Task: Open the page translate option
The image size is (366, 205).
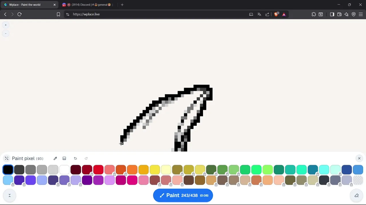Action: tap(259, 14)
